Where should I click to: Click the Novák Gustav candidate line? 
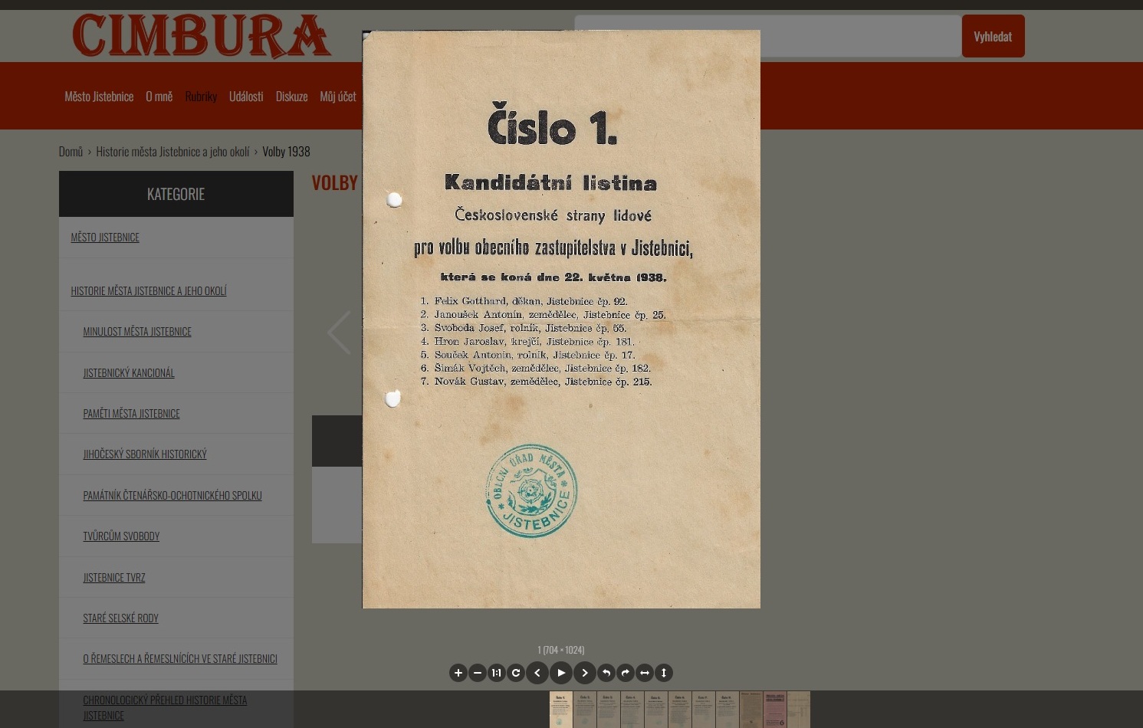[x=536, y=381]
